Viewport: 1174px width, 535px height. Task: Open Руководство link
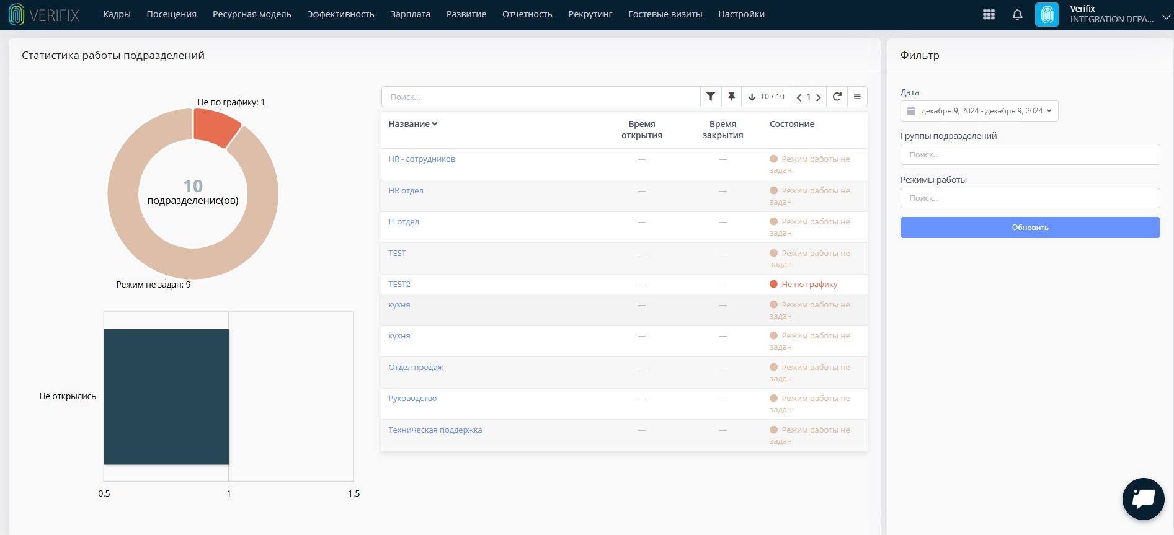pyautogui.click(x=412, y=399)
